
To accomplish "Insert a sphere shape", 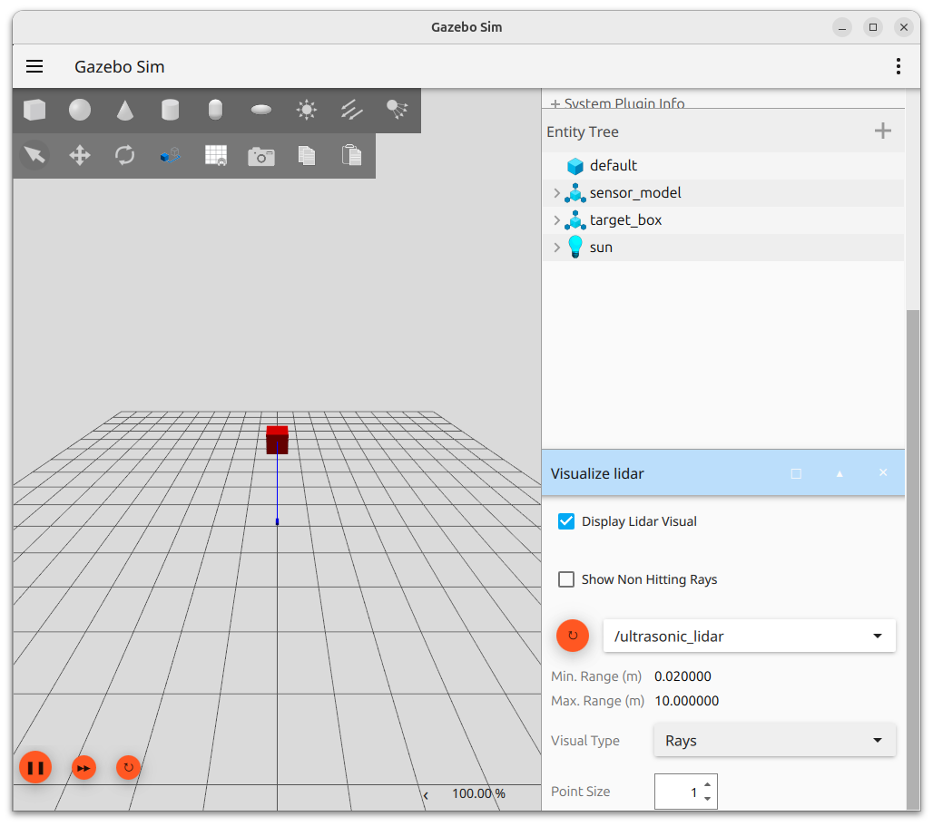I will 80,110.
